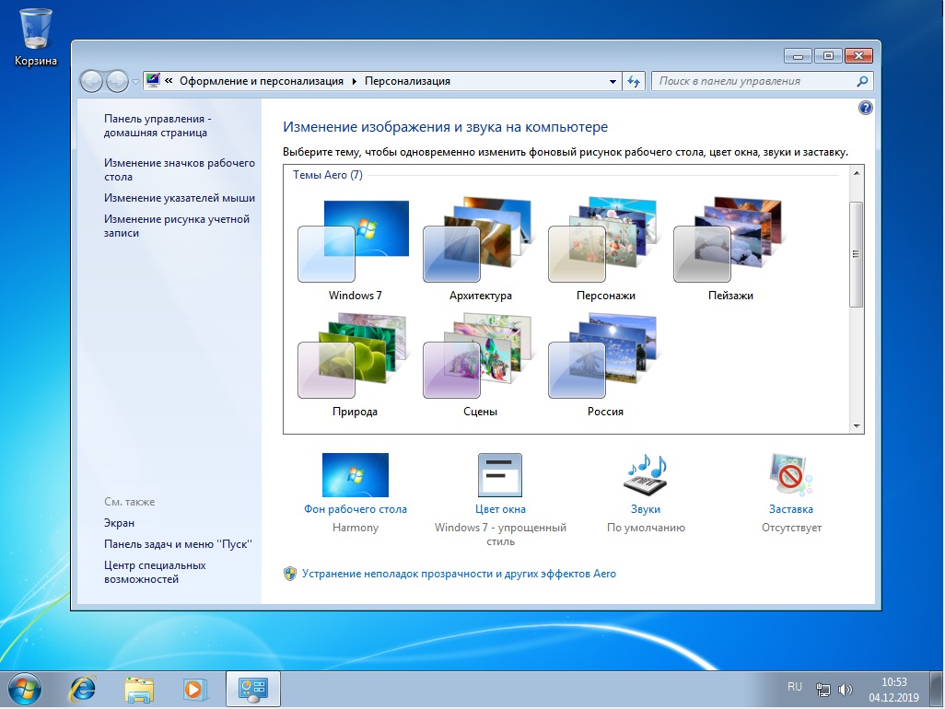
Task: Click the Оформление и персонализация breadcrumb item
Action: [261, 81]
